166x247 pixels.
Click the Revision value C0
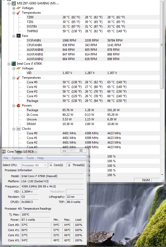click(30, 197)
